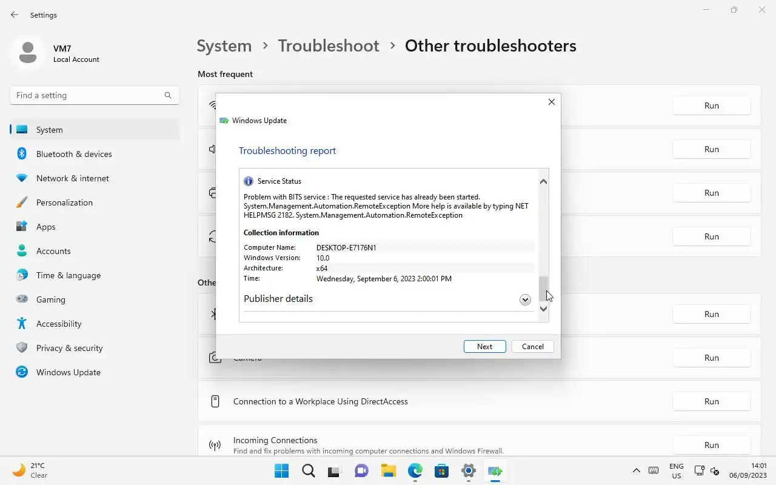This screenshot has width=776, height=485.
Task: Click the computer name DESKTOP-E7176N1
Action: click(346, 247)
